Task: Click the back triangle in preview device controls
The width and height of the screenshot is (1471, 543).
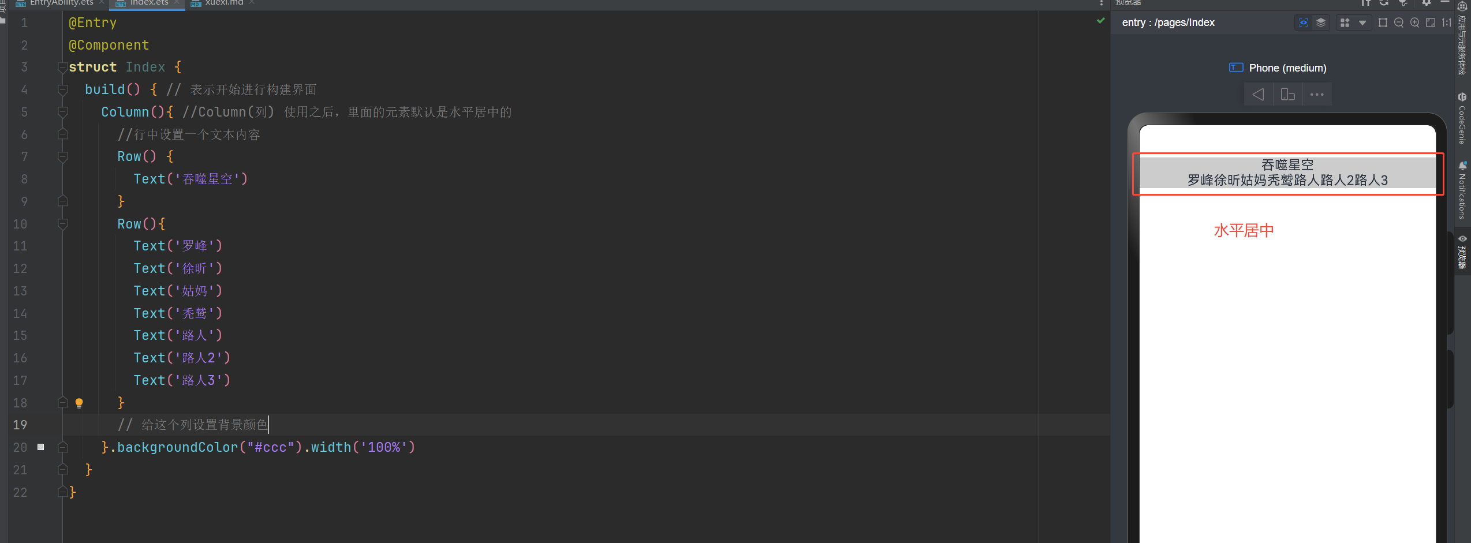Action: pyautogui.click(x=1259, y=94)
